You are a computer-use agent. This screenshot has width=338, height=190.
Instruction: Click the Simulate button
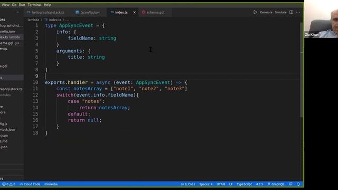tap(280, 12)
